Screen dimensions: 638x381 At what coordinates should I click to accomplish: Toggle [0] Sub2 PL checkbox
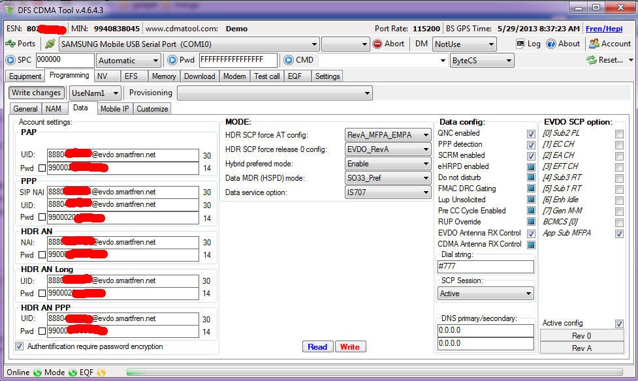coord(619,134)
